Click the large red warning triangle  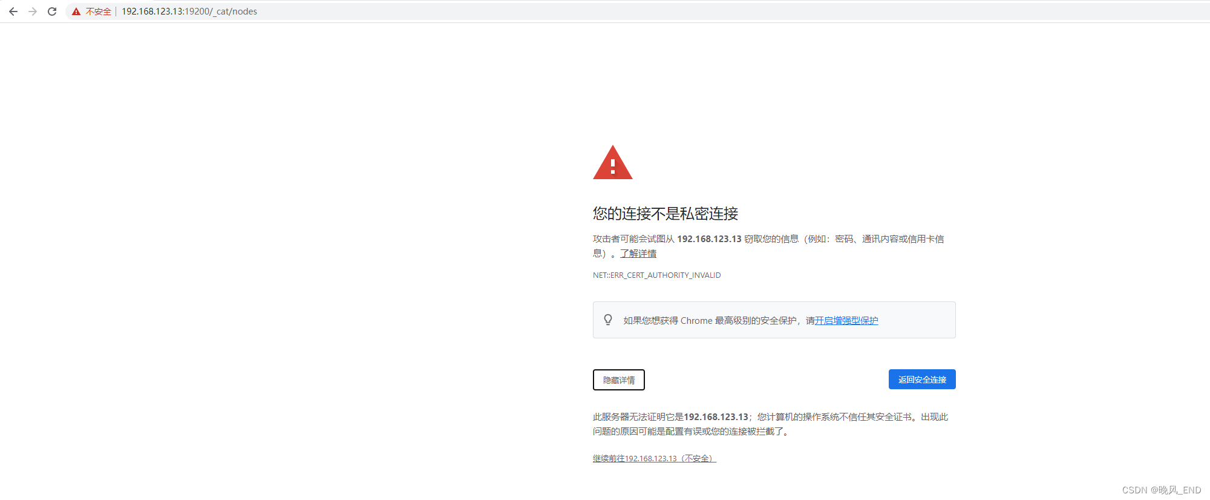pos(613,162)
